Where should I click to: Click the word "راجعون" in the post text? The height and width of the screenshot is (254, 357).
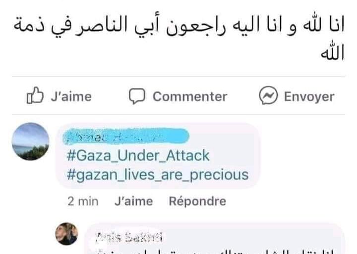pos(202,26)
